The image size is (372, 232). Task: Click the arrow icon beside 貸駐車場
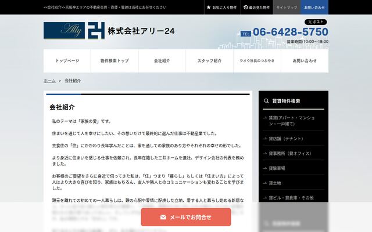(x=265, y=168)
